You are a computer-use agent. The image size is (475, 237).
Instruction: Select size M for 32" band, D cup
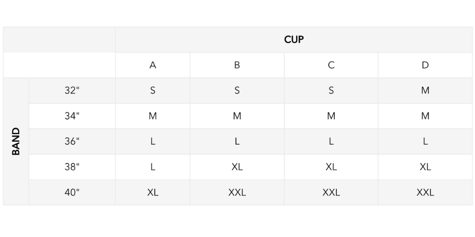point(425,91)
